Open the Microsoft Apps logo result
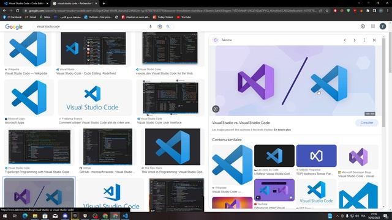392x220 pixels. (x=29, y=98)
